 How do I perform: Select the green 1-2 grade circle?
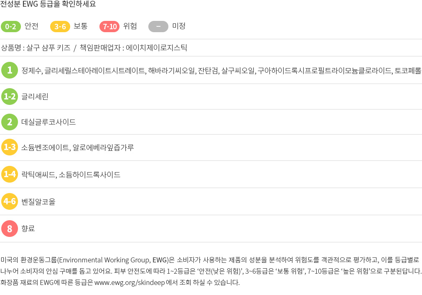[x=10, y=97]
